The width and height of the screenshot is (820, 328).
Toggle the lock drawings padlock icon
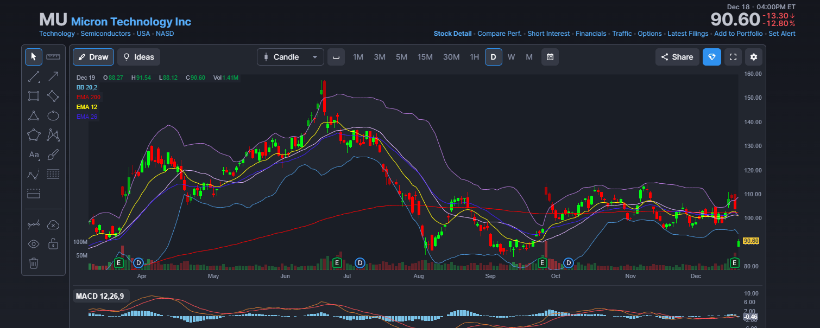[x=53, y=244]
